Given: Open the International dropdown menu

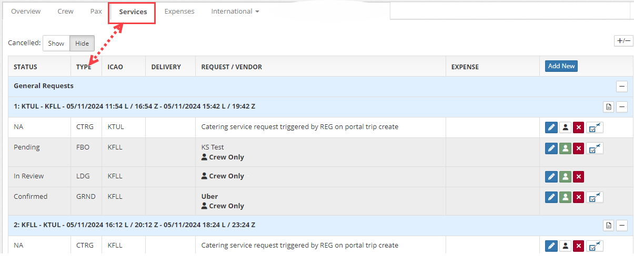Looking at the screenshot, I should point(235,11).
